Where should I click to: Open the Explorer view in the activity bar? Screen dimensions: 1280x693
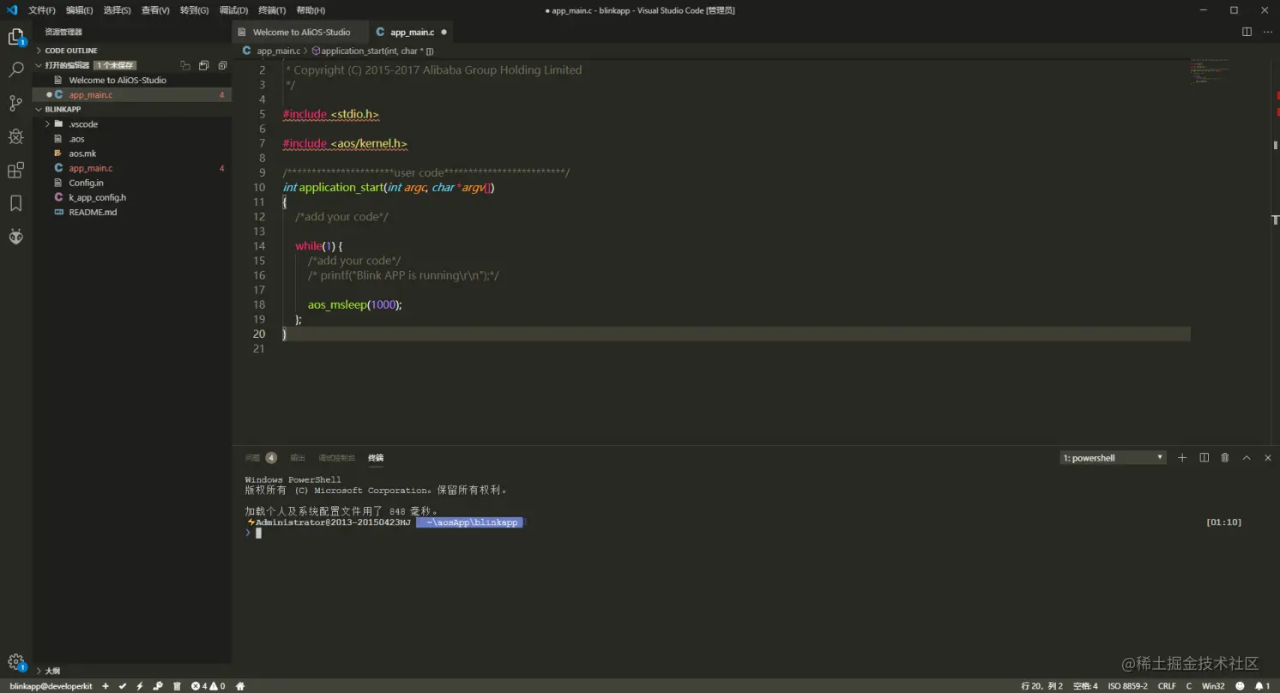[x=15, y=36]
